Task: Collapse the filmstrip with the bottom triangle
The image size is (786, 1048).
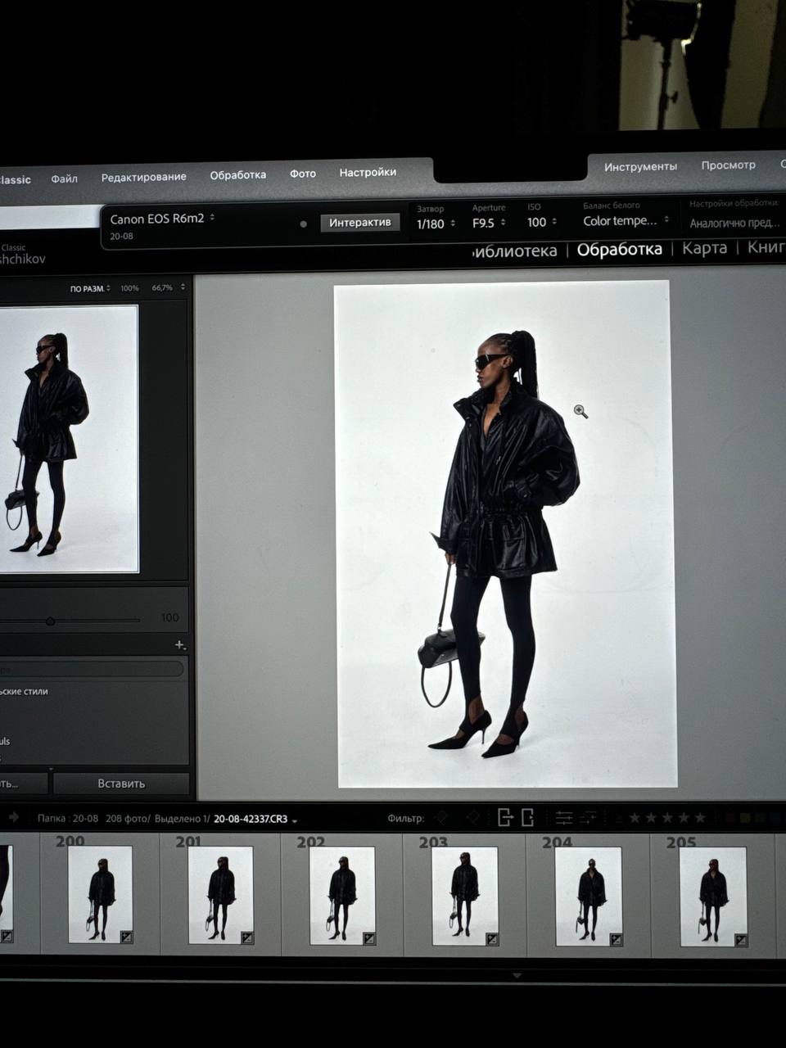Action: (517, 975)
